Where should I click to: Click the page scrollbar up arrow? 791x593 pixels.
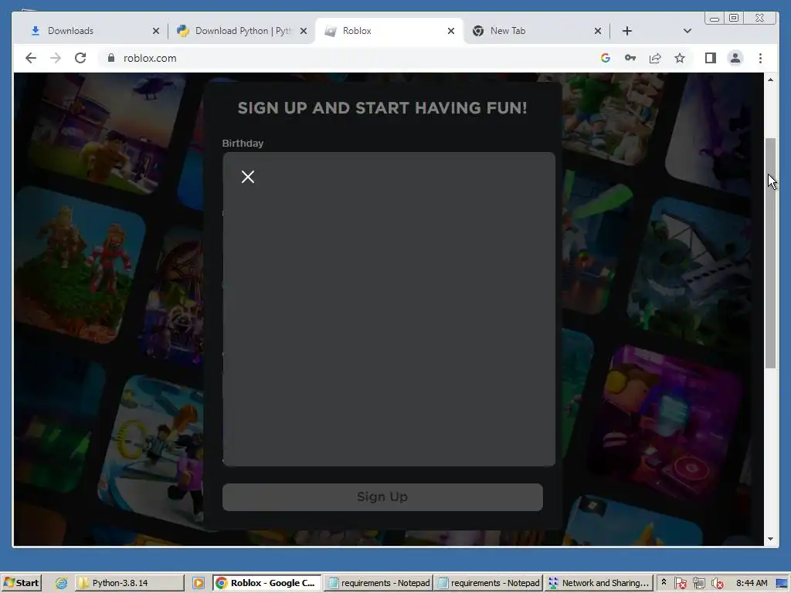click(770, 80)
